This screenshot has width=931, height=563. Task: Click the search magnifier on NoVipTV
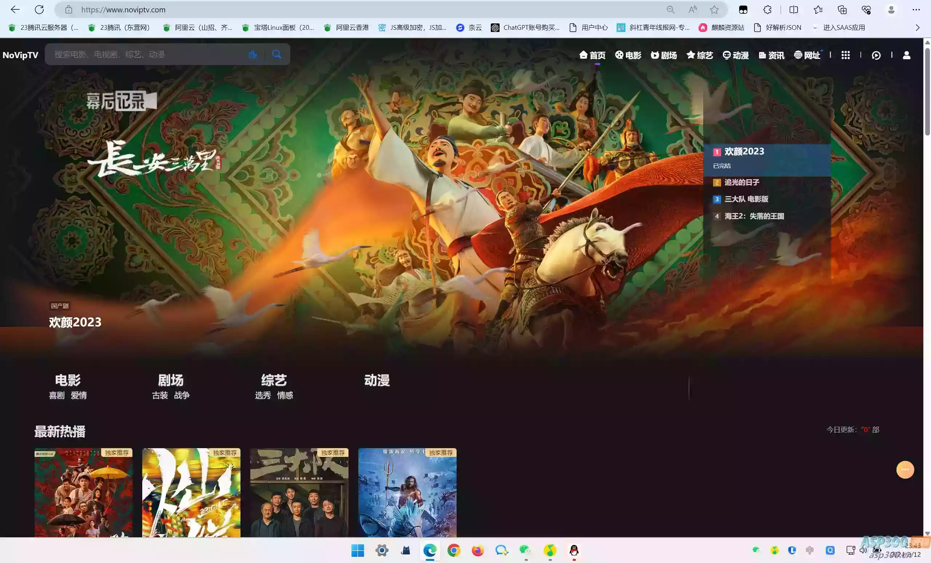point(276,55)
